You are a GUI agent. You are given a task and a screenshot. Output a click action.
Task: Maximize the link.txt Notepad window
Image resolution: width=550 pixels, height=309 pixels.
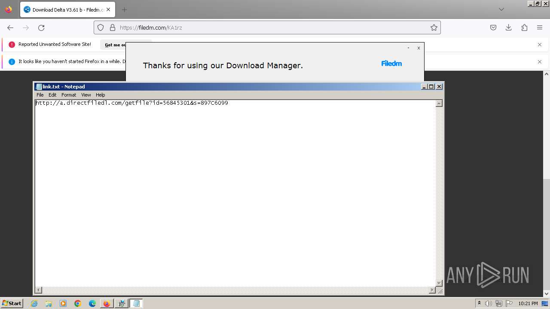(x=431, y=87)
